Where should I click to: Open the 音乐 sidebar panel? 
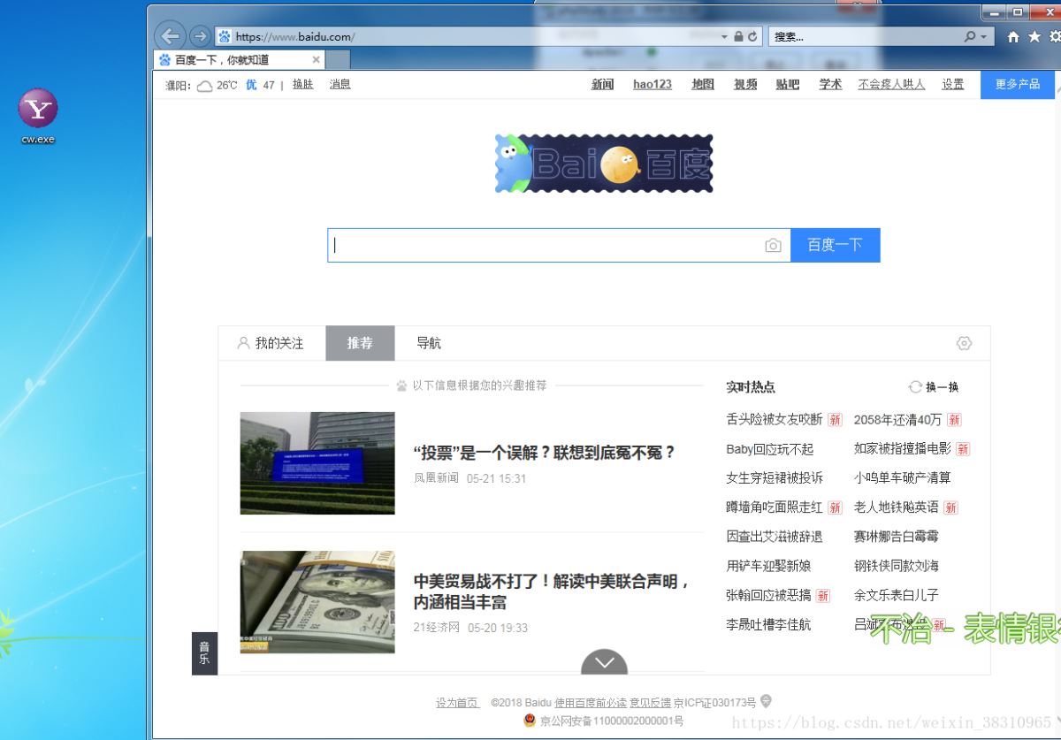204,652
